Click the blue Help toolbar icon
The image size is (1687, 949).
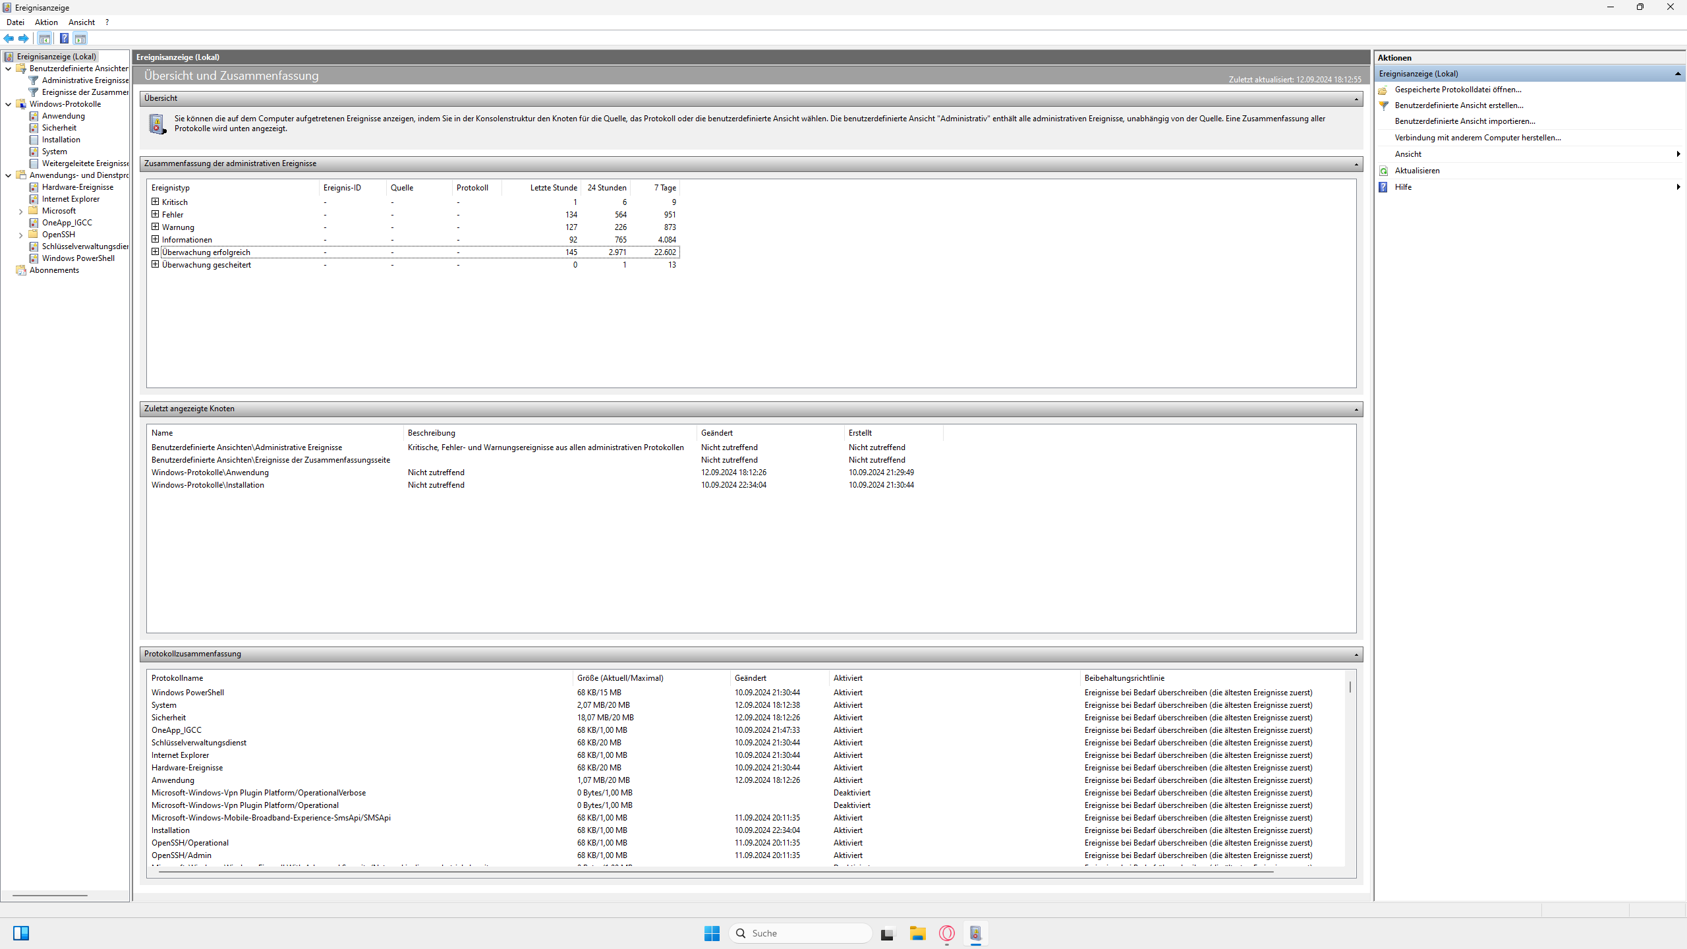(x=64, y=38)
